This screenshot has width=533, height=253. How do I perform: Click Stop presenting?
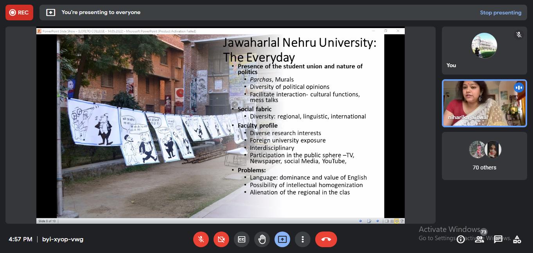tap(500, 12)
